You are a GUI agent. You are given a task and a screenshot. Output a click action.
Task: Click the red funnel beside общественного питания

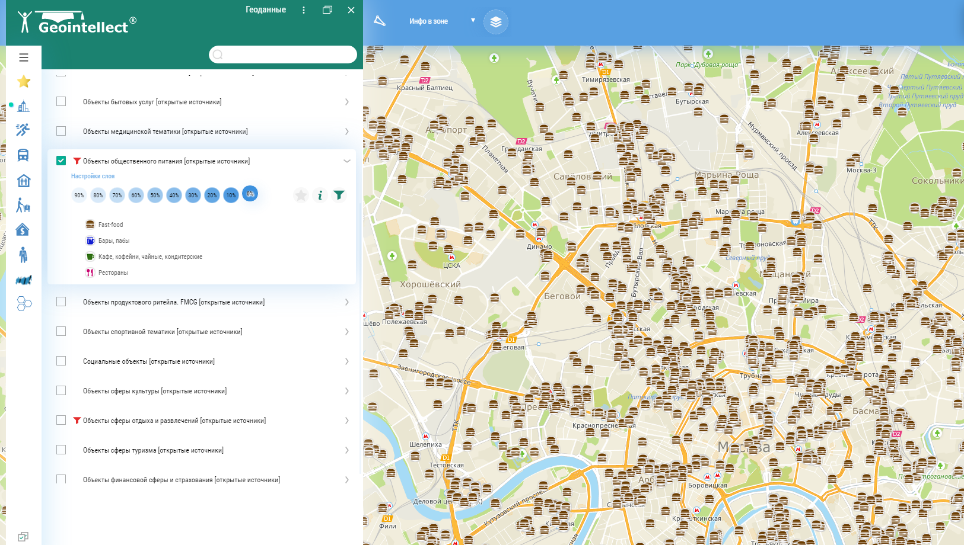point(77,161)
